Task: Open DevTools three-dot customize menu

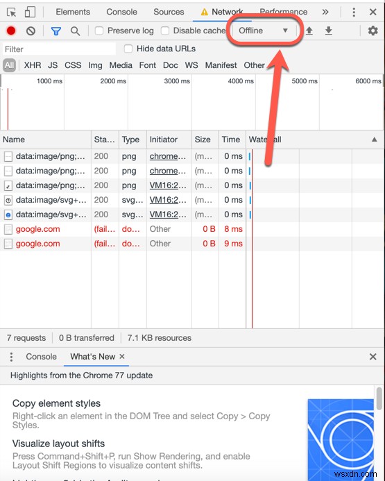Action: (x=354, y=12)
